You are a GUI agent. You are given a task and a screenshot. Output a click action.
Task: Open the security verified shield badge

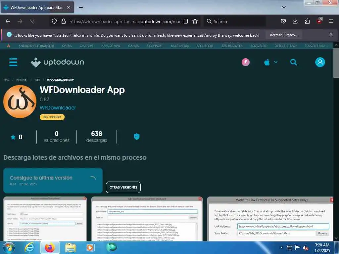137,137
